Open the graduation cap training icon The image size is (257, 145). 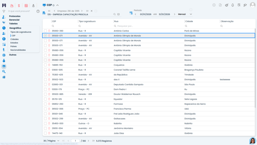click(x=245, y=5)
